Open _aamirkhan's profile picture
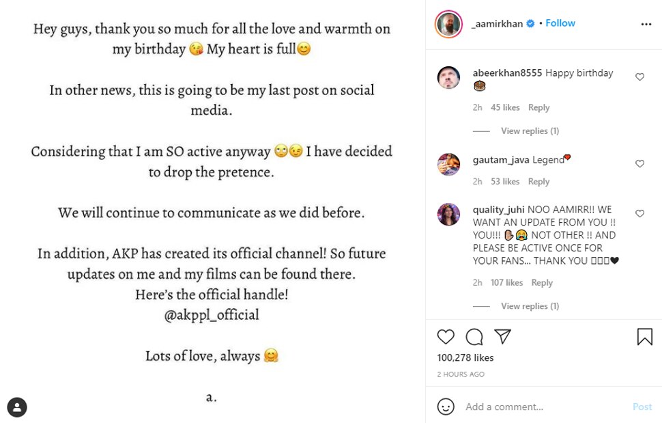662x423 pixels. tap(448, 24)
